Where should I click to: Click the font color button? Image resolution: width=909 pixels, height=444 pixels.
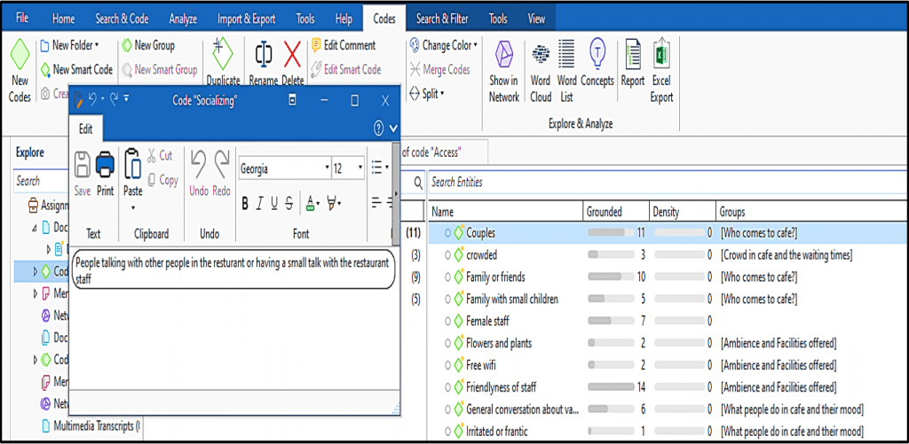312,204
